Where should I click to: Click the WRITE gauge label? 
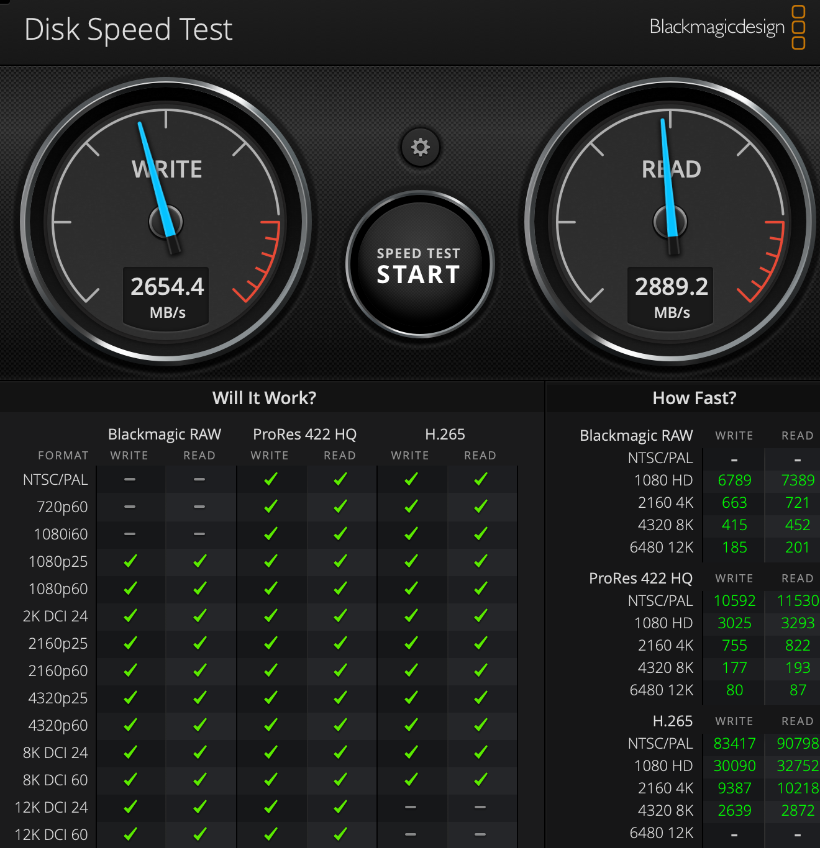click(x=167, y=169)
